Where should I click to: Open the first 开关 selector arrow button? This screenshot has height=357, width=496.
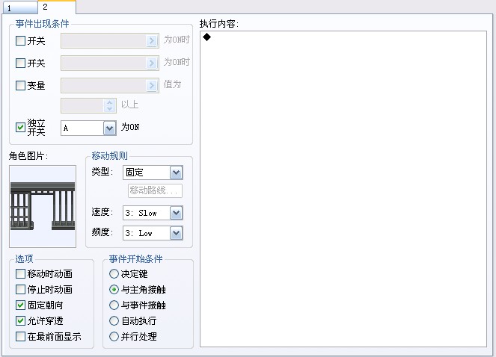(152, 41)
